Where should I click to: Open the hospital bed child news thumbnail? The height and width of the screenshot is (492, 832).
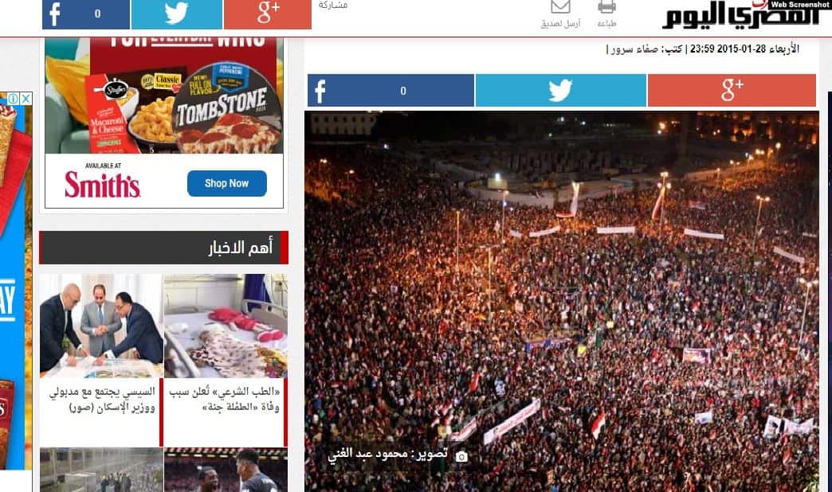click(x=226, y=326)
